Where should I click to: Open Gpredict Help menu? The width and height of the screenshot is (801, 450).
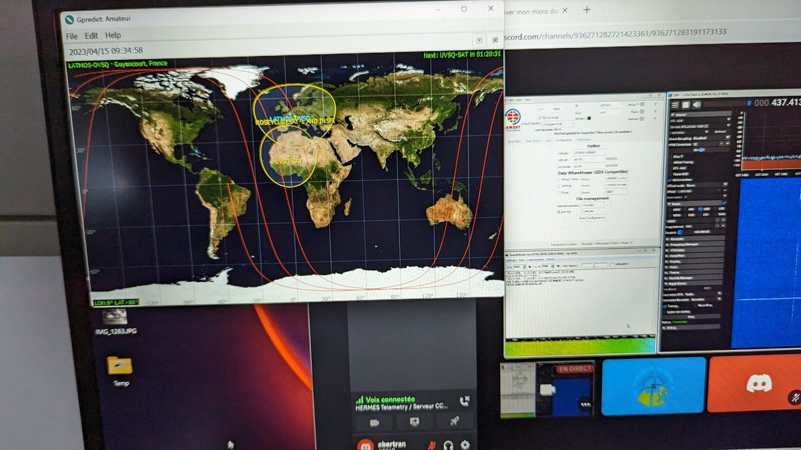[113, 35]
